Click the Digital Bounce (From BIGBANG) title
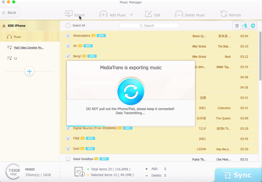The height and width of the screenshot is (182, 262). 95,128
